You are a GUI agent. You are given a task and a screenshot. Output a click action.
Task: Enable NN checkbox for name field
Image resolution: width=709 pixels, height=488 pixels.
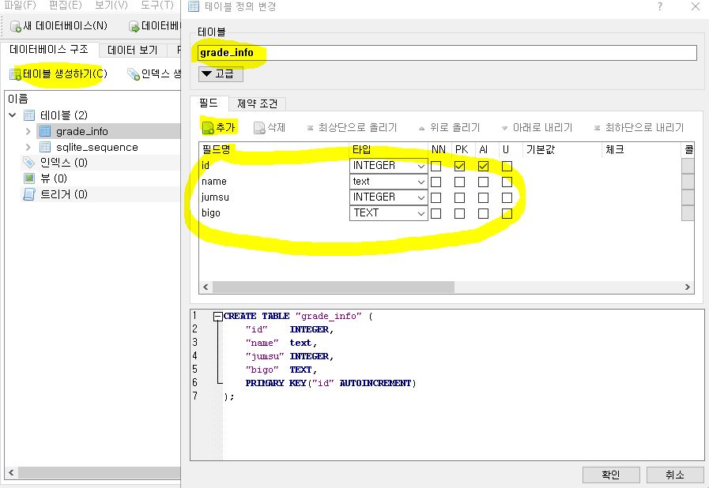[x=436, y=182]
